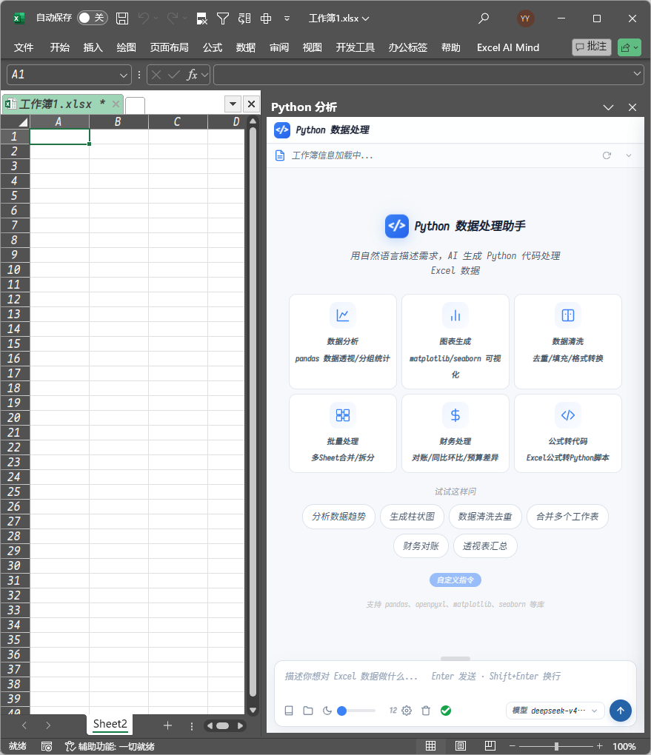This screenshot has height=755, width=651.
Task: Toggle the AutoSave switch
Action: [92, 18]
